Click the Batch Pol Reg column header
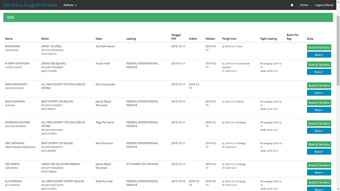The image size is (340, 191). pos(292,37)
